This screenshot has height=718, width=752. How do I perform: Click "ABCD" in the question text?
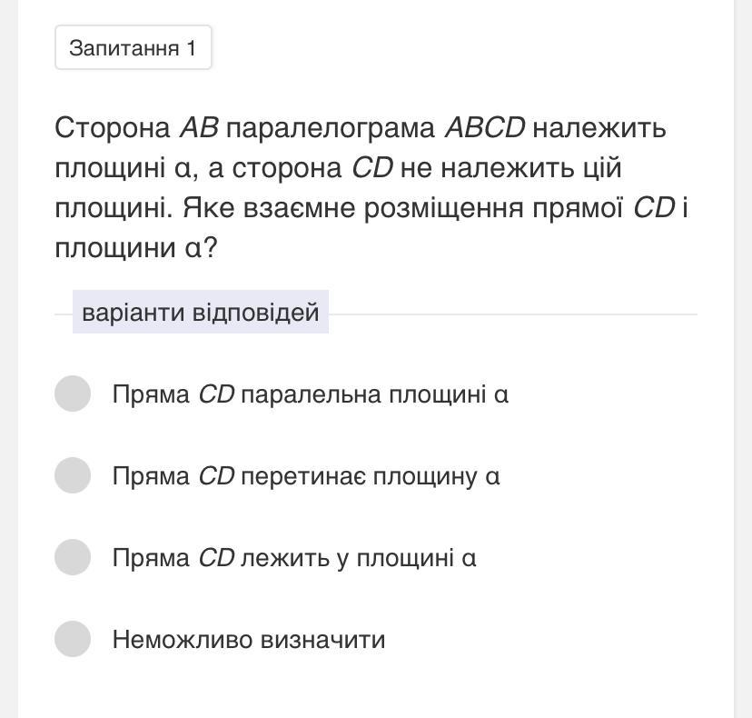tap(484, 128)
